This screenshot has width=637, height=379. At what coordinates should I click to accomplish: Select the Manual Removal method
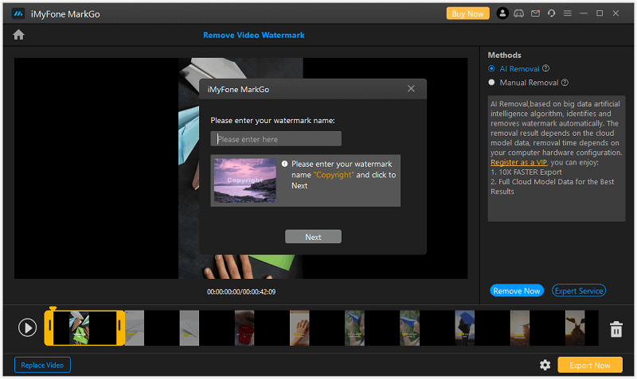(x=491, y=83)
